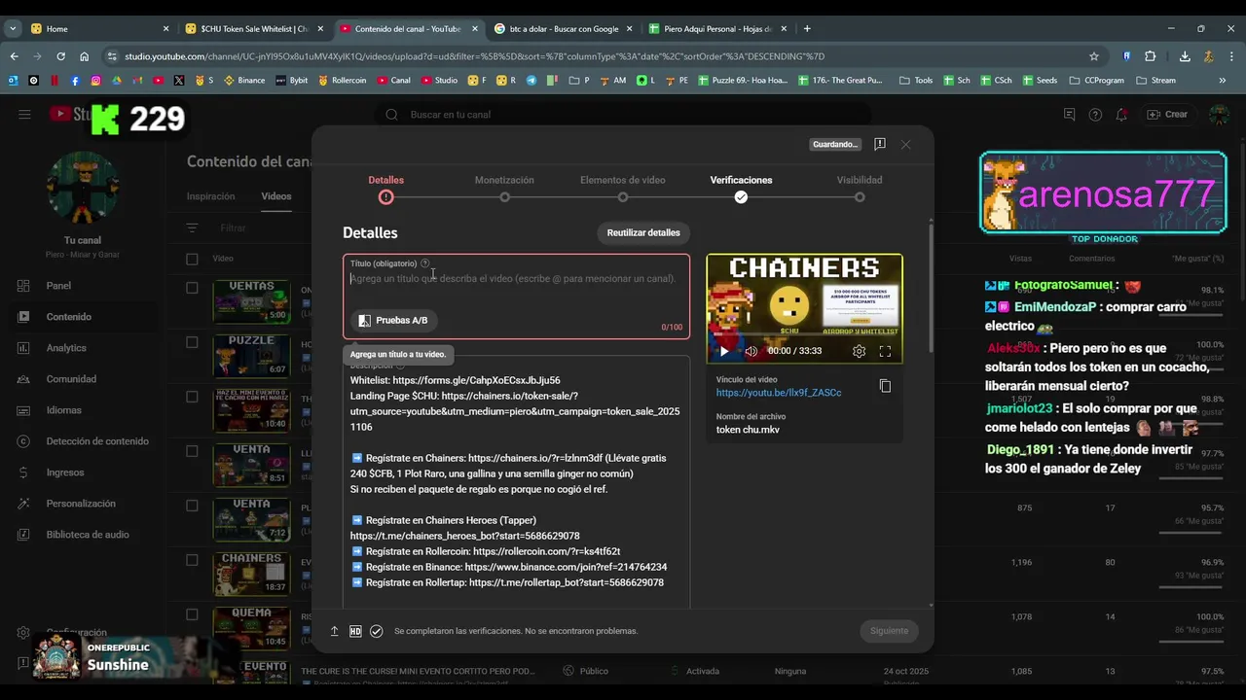Open the channel account avatar menu
The width and height of the screenshot is (1246, 700).
pos(1219,115)
